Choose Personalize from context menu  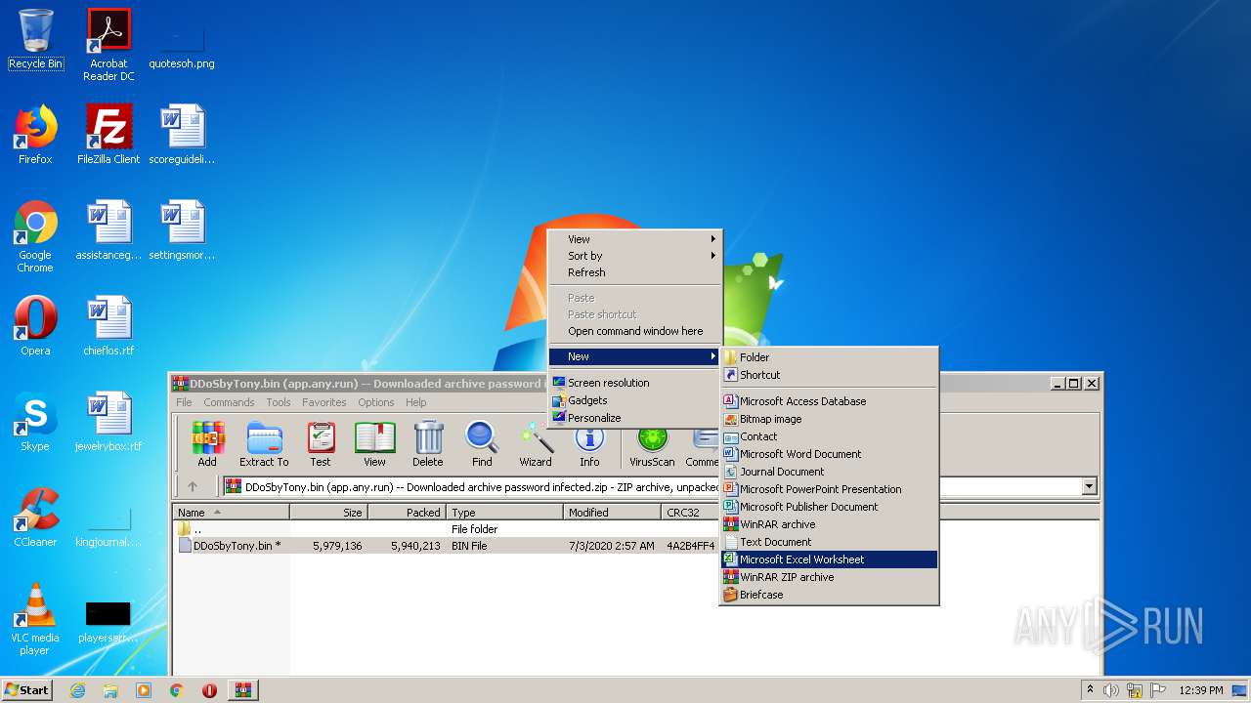[634, 418]
